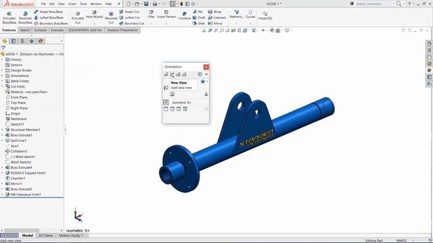Select the Boundary Cut tool
433x243 pixels.
click(x=132, y=24)
